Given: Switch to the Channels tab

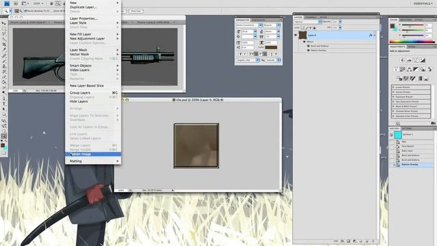Looking at the screenshot, I should pyautogui.click(x=311, y=17).
